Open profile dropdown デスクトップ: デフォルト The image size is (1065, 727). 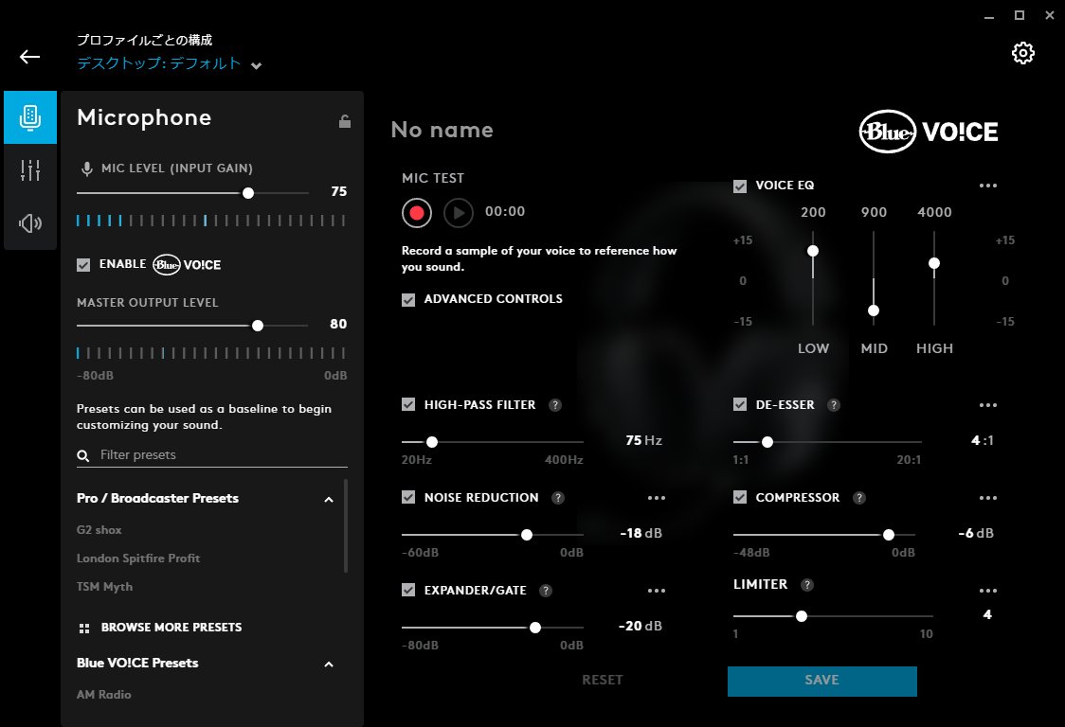pos(169,63)
